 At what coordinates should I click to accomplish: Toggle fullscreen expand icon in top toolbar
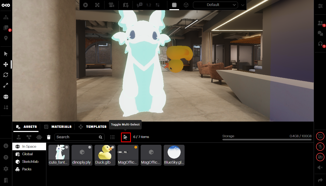(x=97, y=5)
